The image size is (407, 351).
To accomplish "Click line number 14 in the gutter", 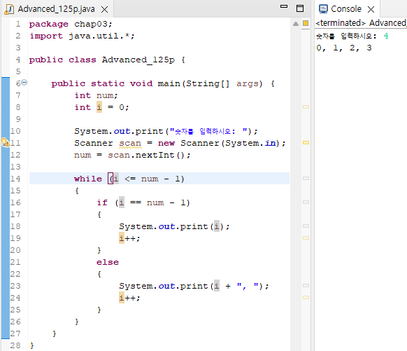I will (15, 179).
